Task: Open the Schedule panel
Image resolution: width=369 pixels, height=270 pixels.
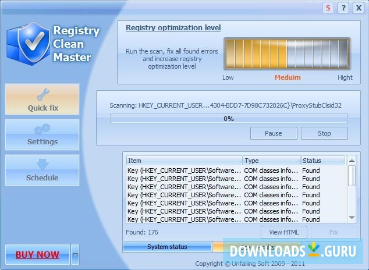Action: [42, 170]
